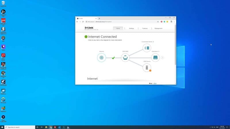230x129 pixels.
Task: Click the Extenders icon in diagram
Action: [x=155, y=58]
